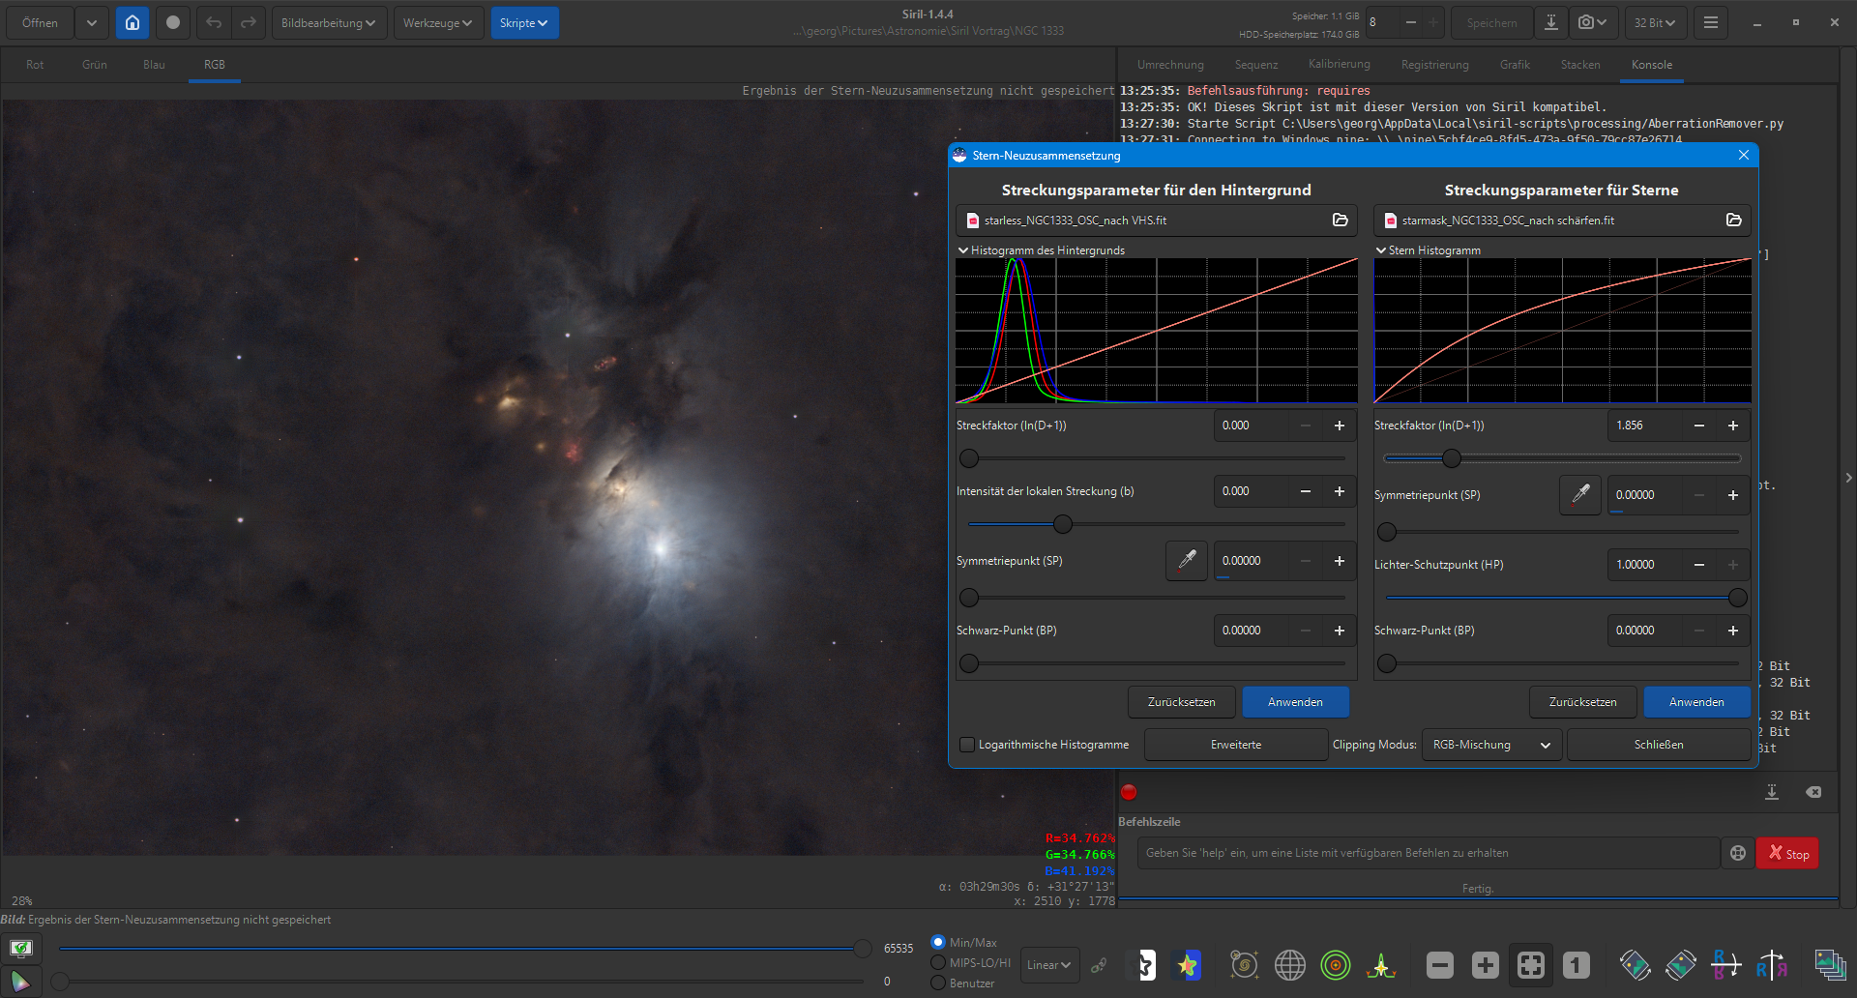Click the red Stop button

(1787, 853)
